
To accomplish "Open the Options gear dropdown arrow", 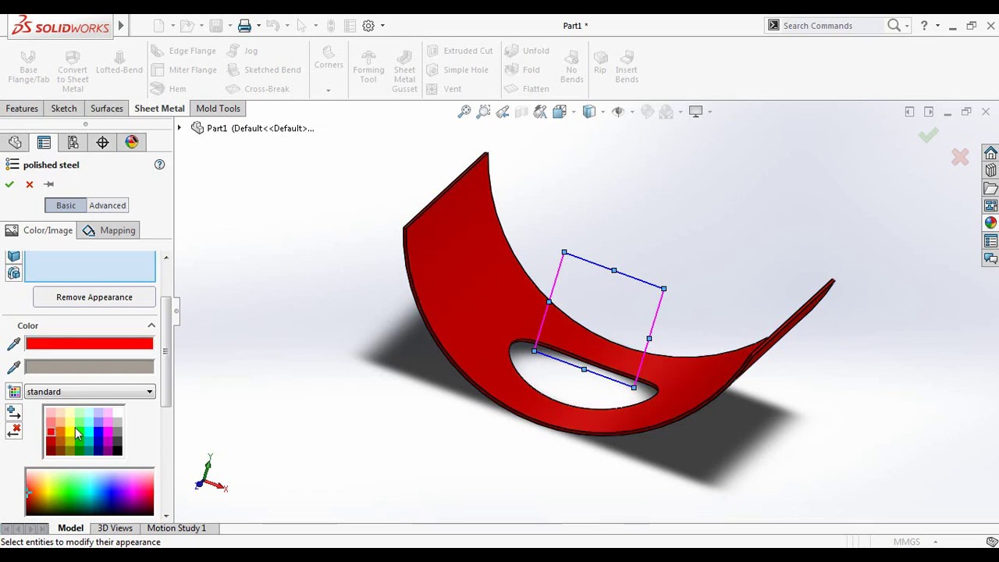I will [x=382, y=26].
